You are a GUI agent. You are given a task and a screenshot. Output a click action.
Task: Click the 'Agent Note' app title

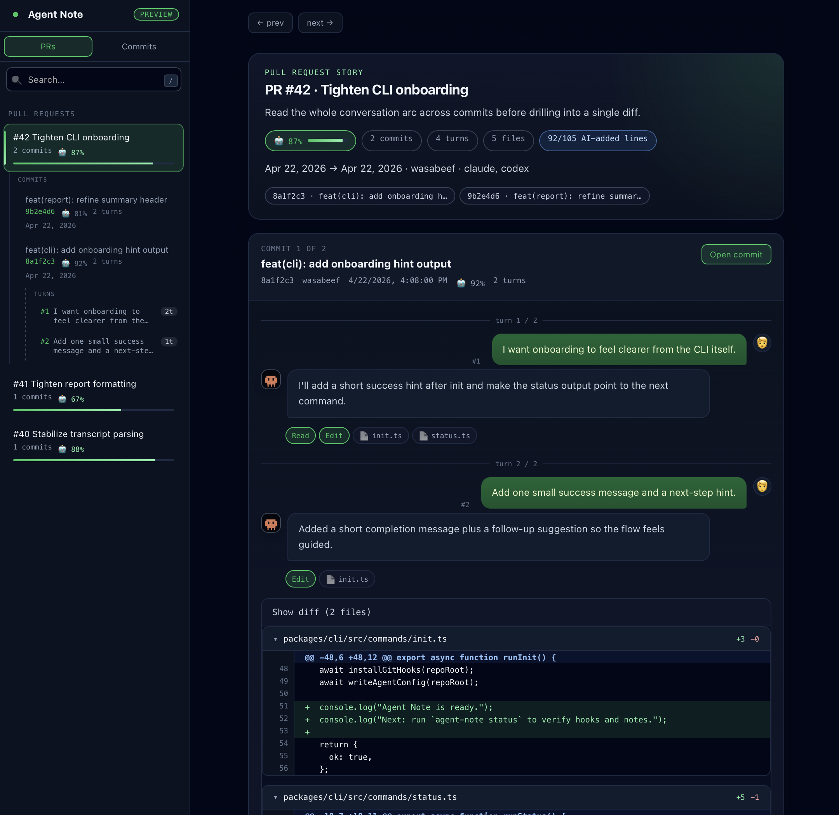pos(56,14)
